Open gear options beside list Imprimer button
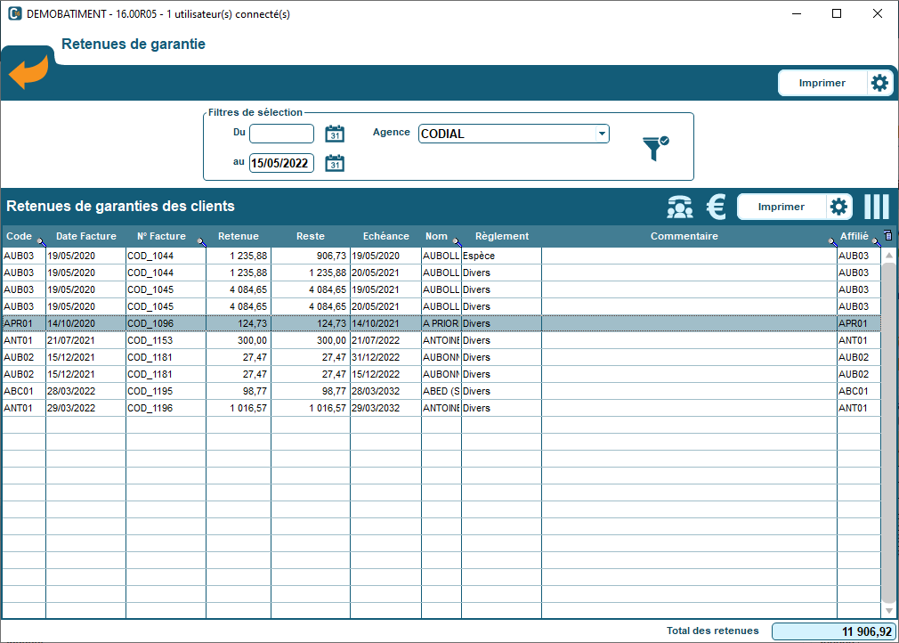 coord(838,207)
